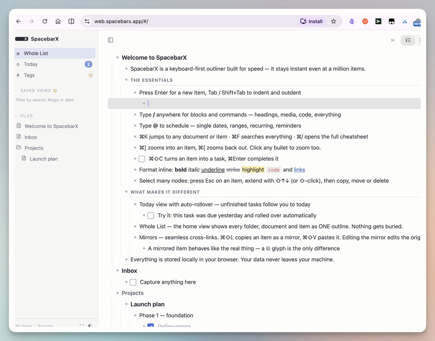Click the bullet beside Launch plan heading
This screenshot has height=341, width=435.
click(126, 304)
